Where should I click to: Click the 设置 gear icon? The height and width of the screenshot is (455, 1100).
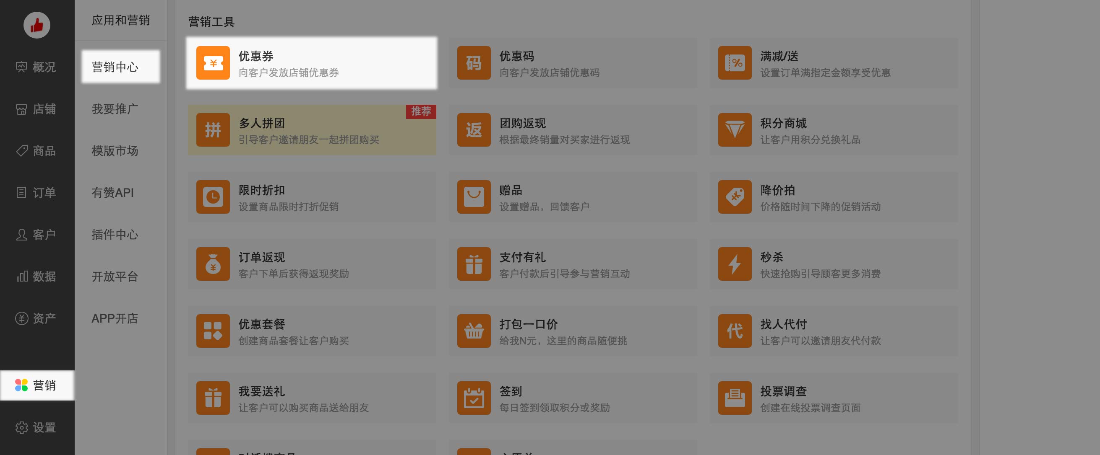21,427
